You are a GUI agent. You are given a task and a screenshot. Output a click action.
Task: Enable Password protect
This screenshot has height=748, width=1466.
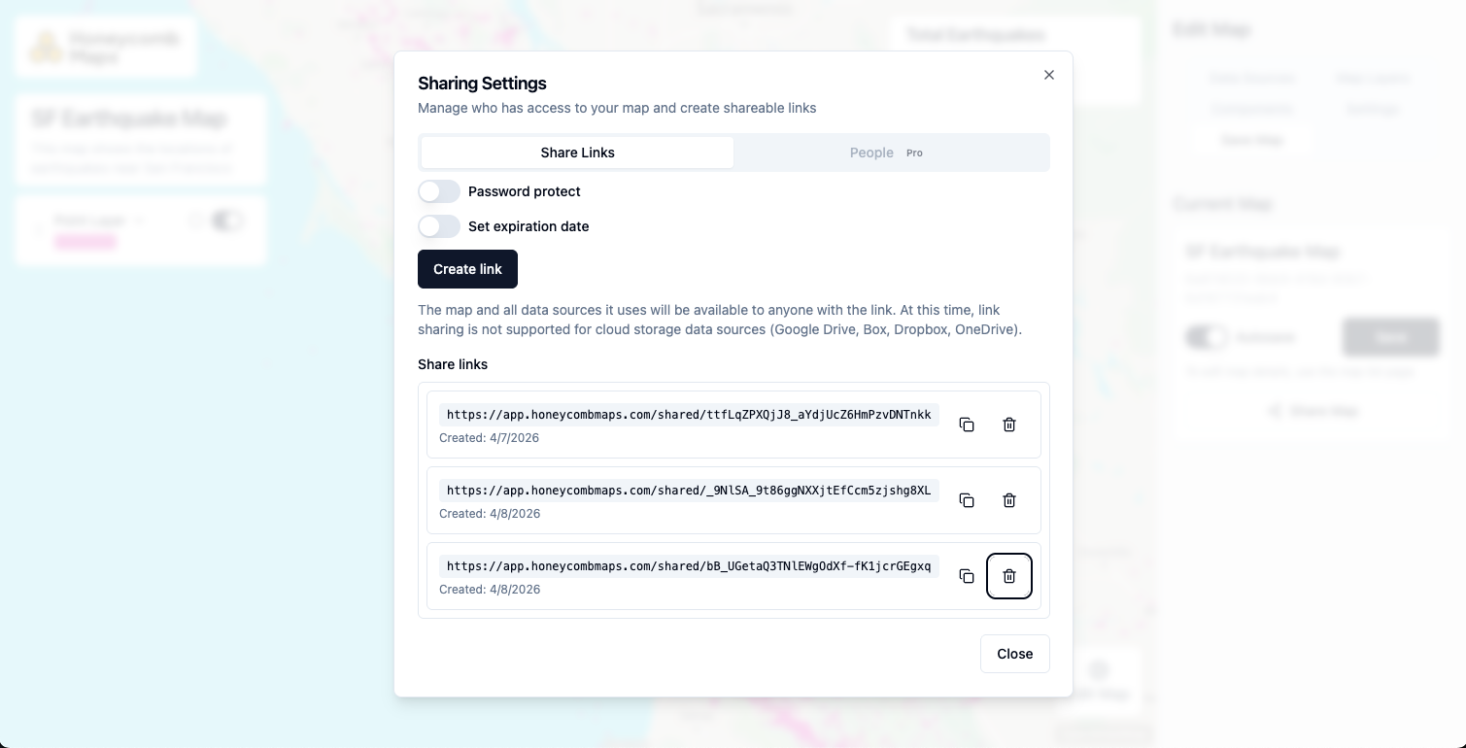[439, 191]
